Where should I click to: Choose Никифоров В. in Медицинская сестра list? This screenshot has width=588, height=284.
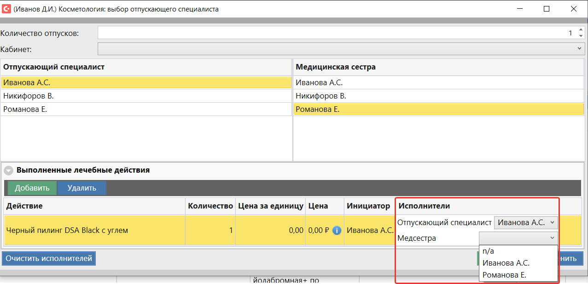click(321, 96)
